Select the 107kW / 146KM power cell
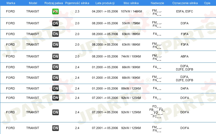The image size is (216, 134). [131, 11]
